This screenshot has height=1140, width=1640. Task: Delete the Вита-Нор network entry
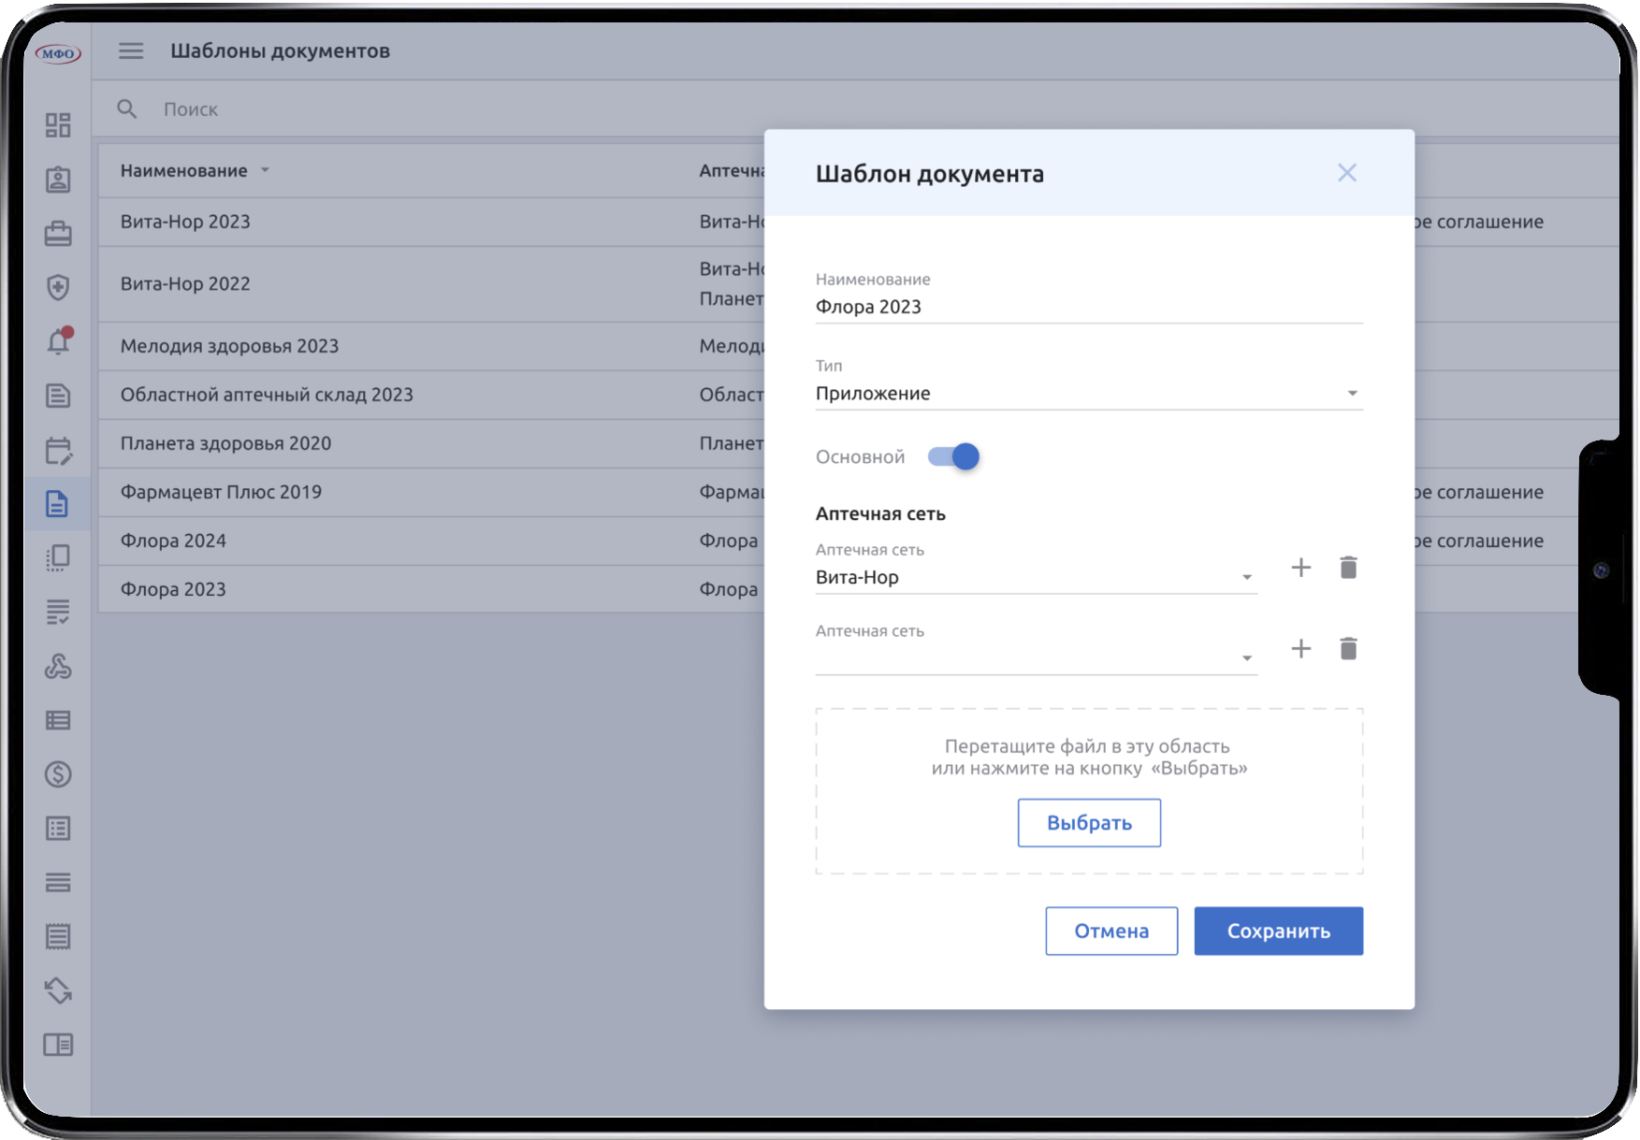1348,567
